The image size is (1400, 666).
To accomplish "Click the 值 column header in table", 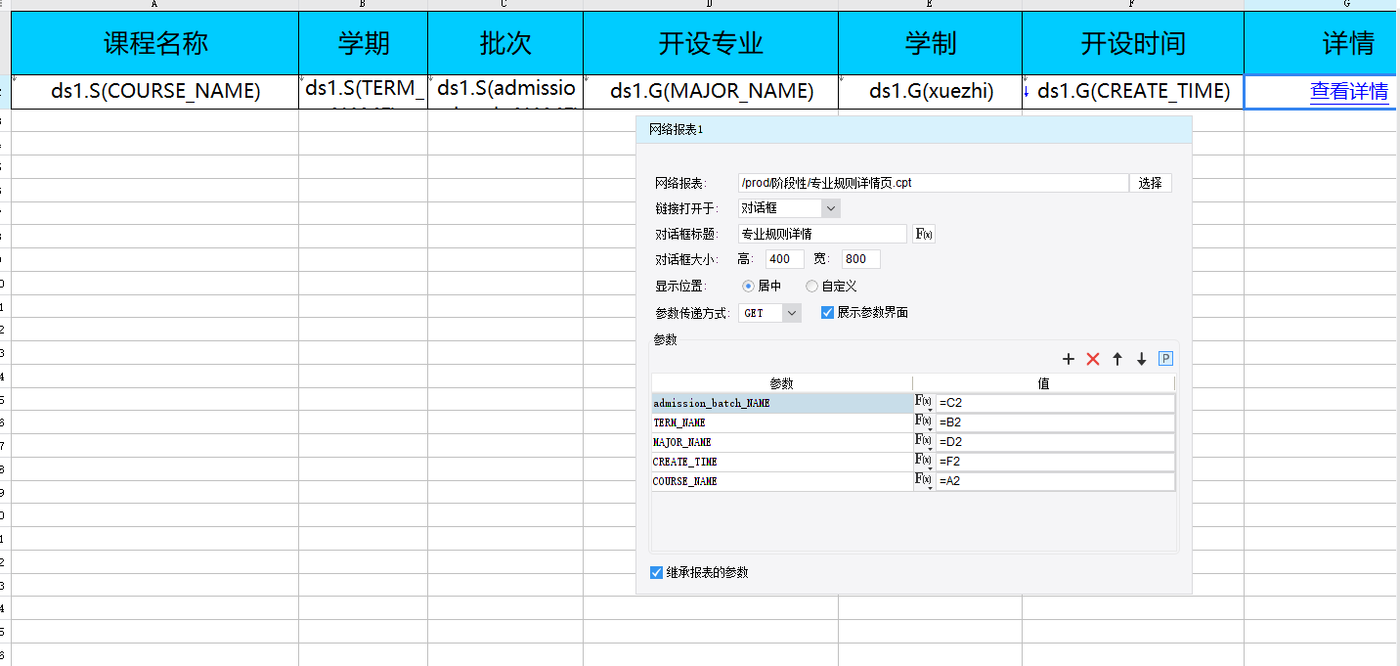I will pos(1044,383).
